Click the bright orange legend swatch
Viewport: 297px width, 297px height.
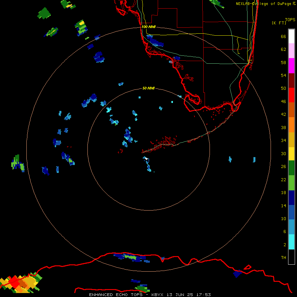pyautogui.click(x=291, y=125)
